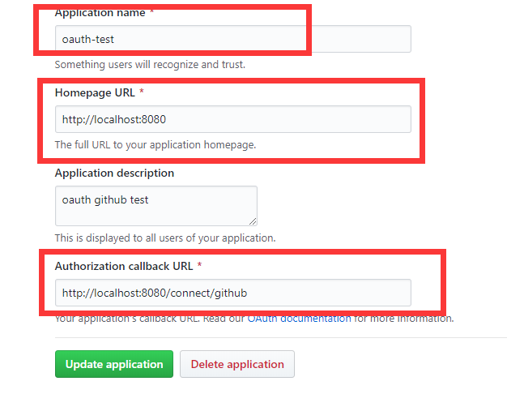Image resolution: width=507 pixels, height=394 pixels.
Task: Click the Application description text area
Action: tap(156, 206)
